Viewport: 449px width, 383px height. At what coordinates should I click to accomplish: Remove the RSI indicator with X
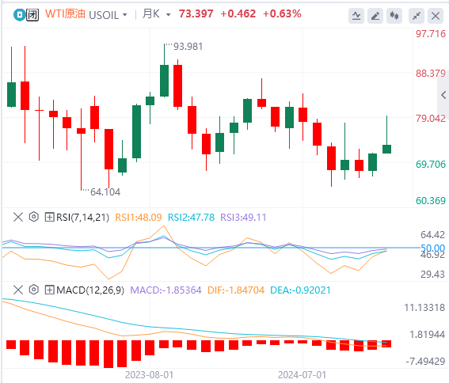coord(18,217)
